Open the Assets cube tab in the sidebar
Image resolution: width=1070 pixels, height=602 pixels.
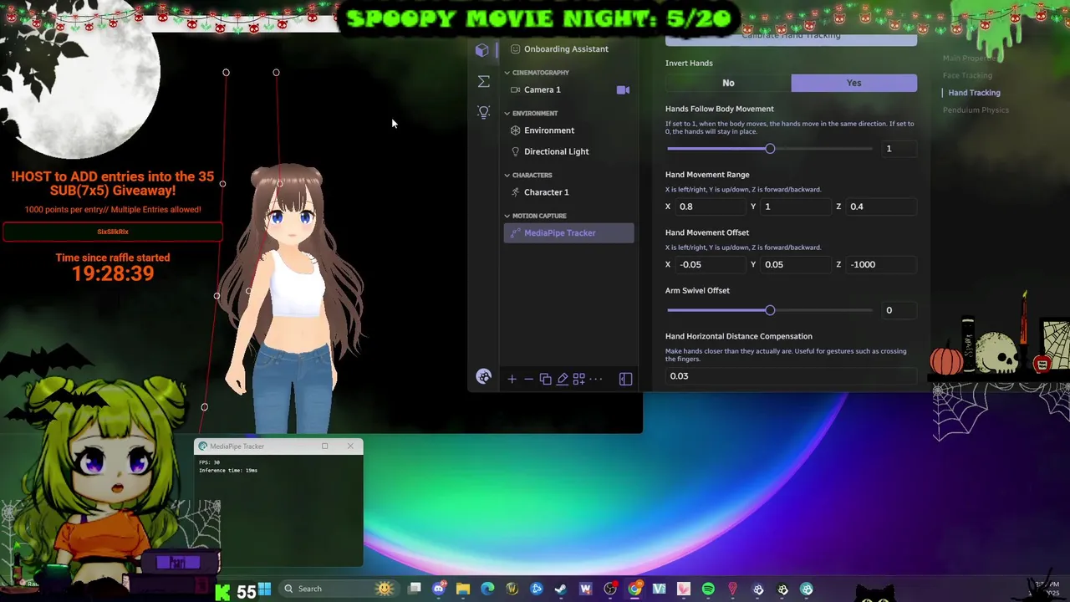(x=482, y=50)
